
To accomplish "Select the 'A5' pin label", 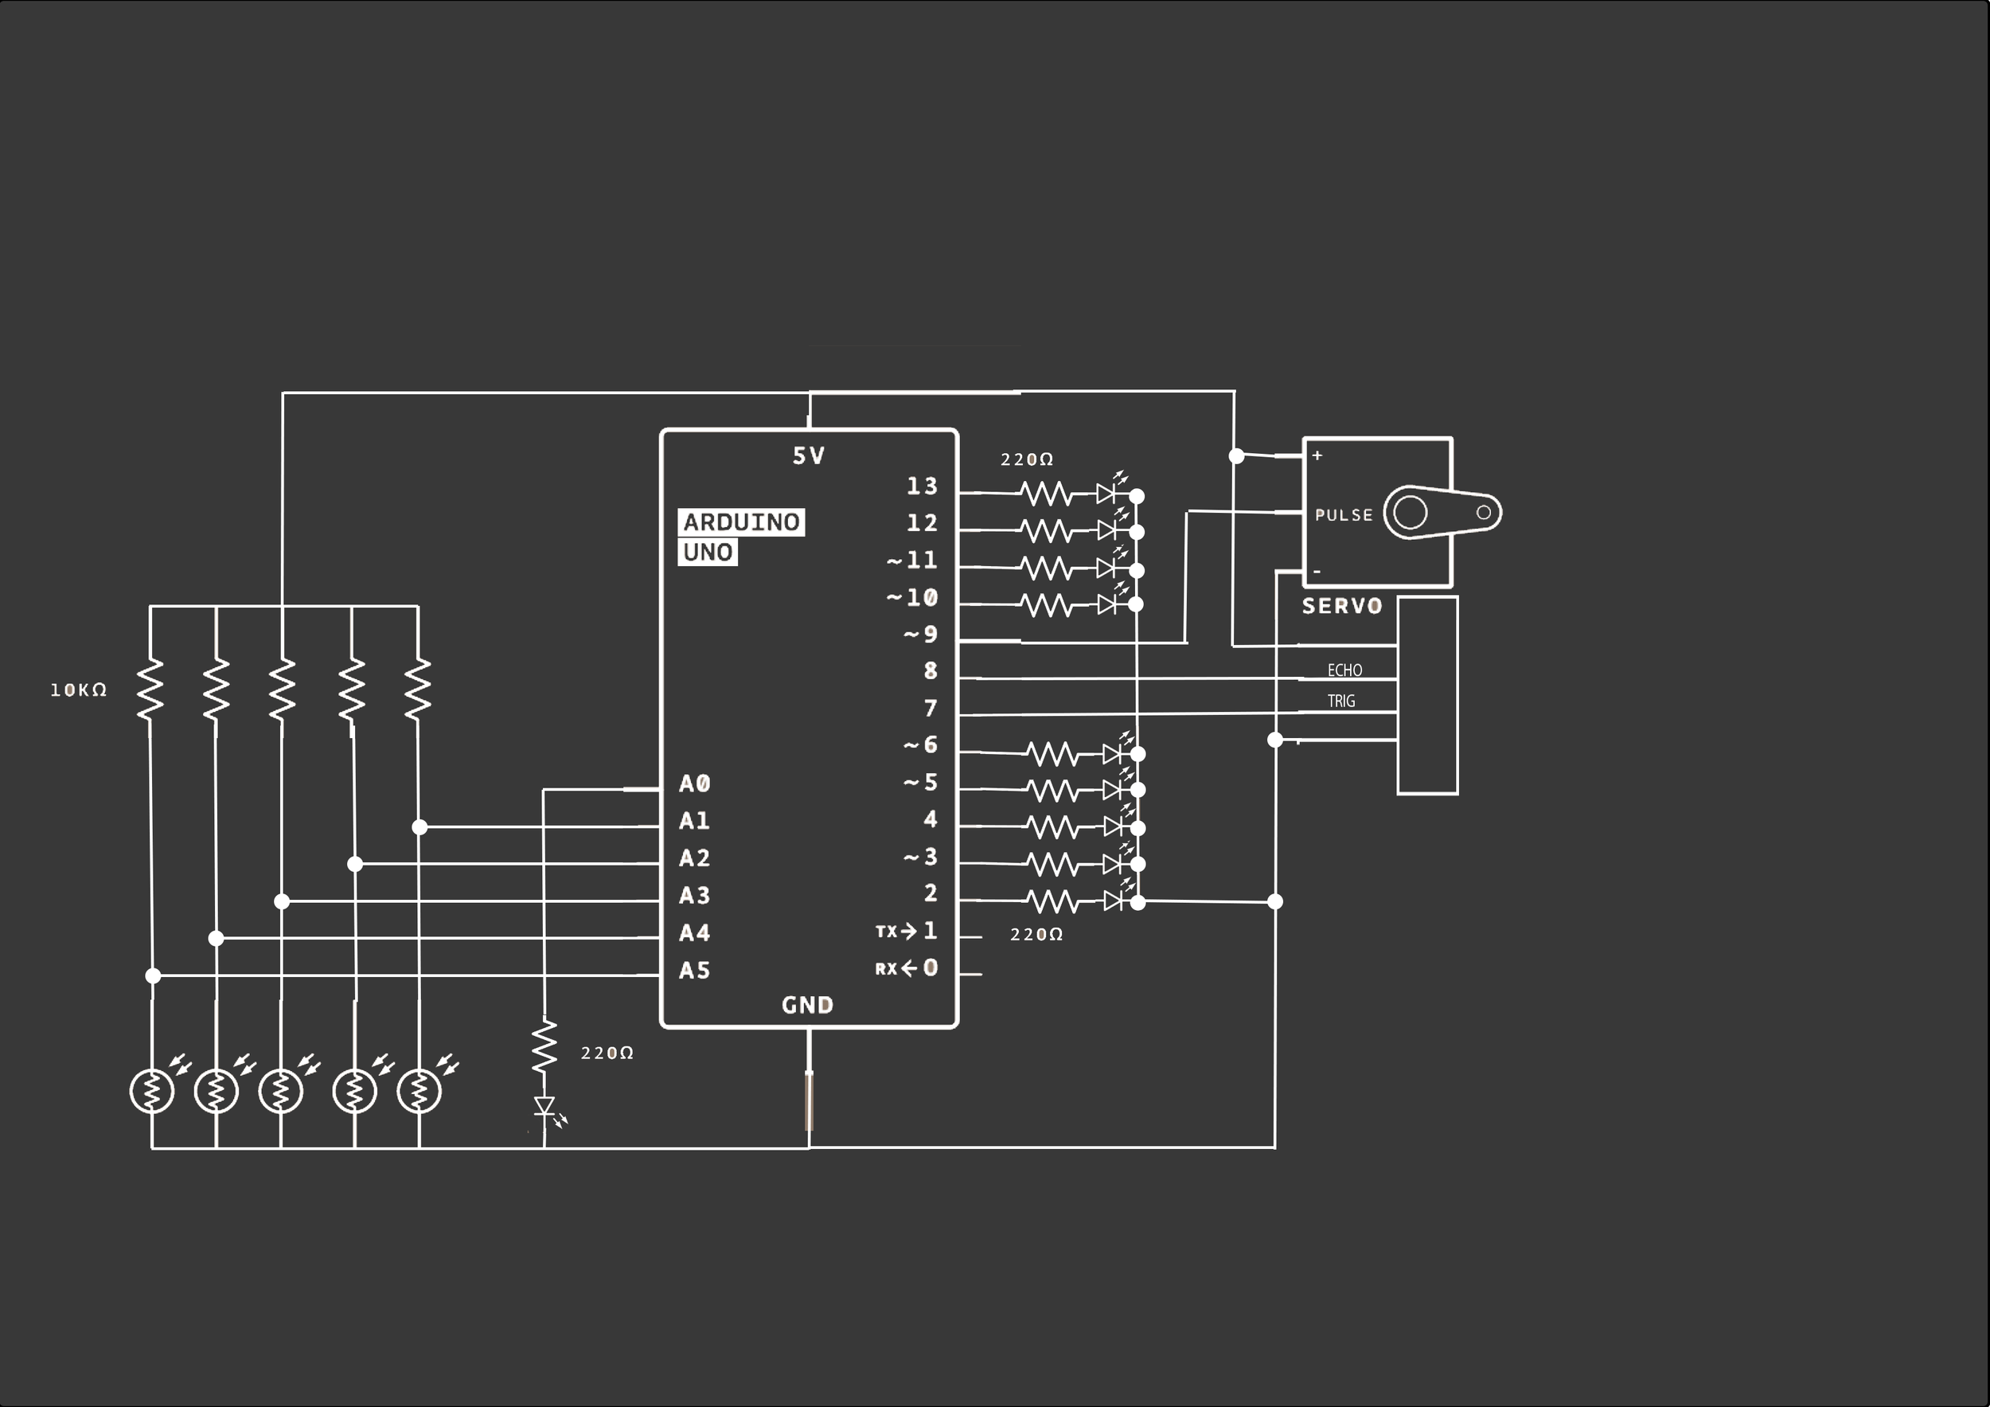I will (694, 970).
